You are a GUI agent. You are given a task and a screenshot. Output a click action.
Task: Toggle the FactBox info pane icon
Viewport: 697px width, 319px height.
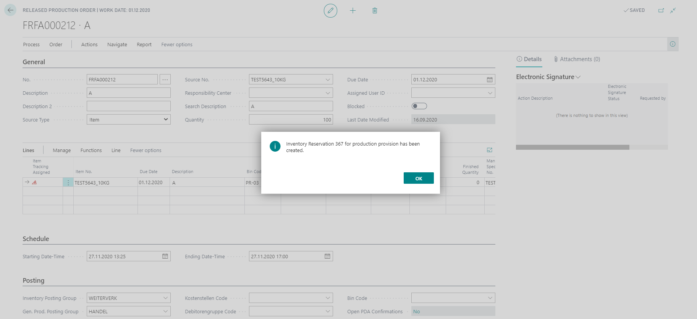(673, 44)
